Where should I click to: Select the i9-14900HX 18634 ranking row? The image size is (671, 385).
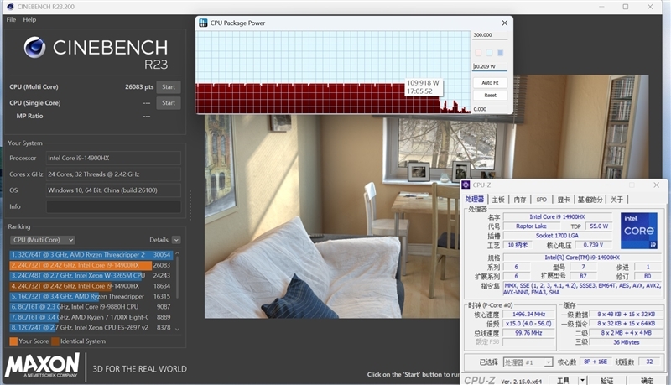pos(91,286)
